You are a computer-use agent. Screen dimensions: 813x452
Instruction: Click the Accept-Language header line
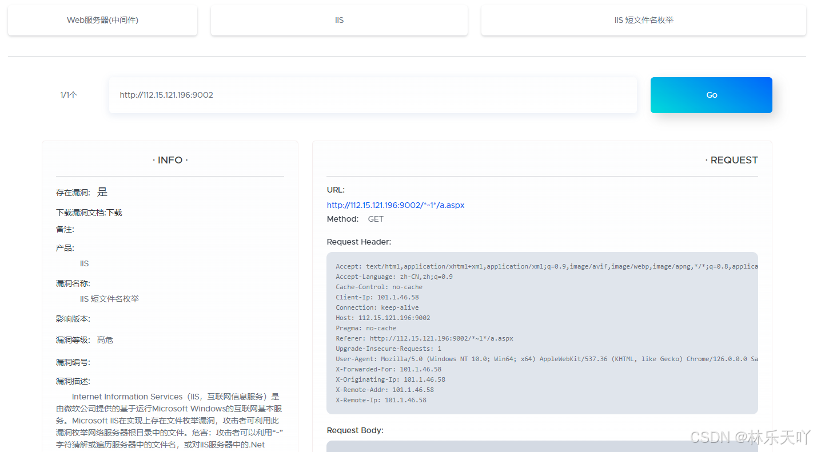click(x=394, y=277)
